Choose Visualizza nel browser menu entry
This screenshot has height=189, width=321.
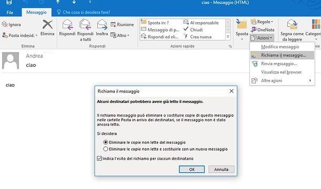coord(282,72)
